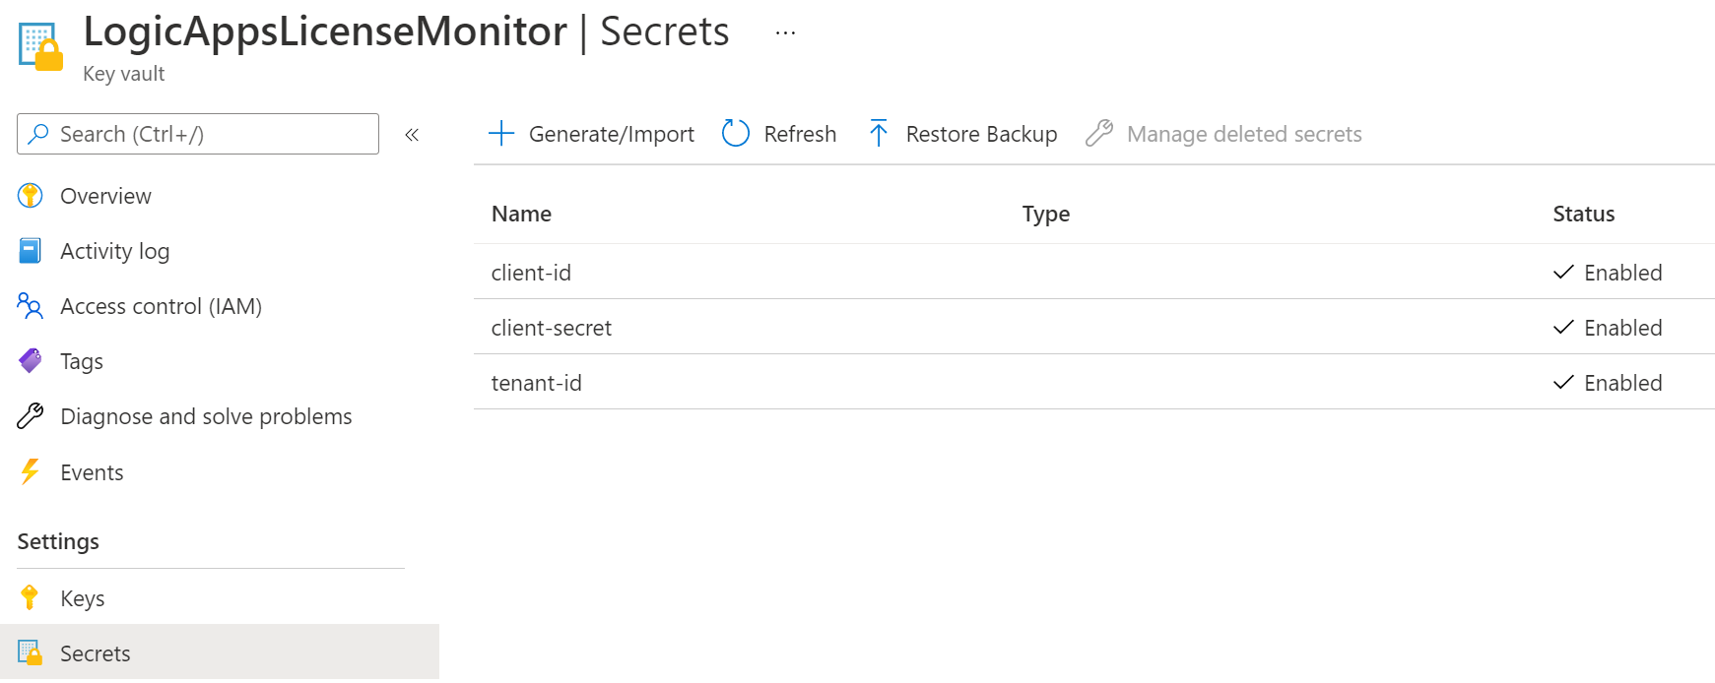Open the tenant-id secret

click(x=537, y=383)
